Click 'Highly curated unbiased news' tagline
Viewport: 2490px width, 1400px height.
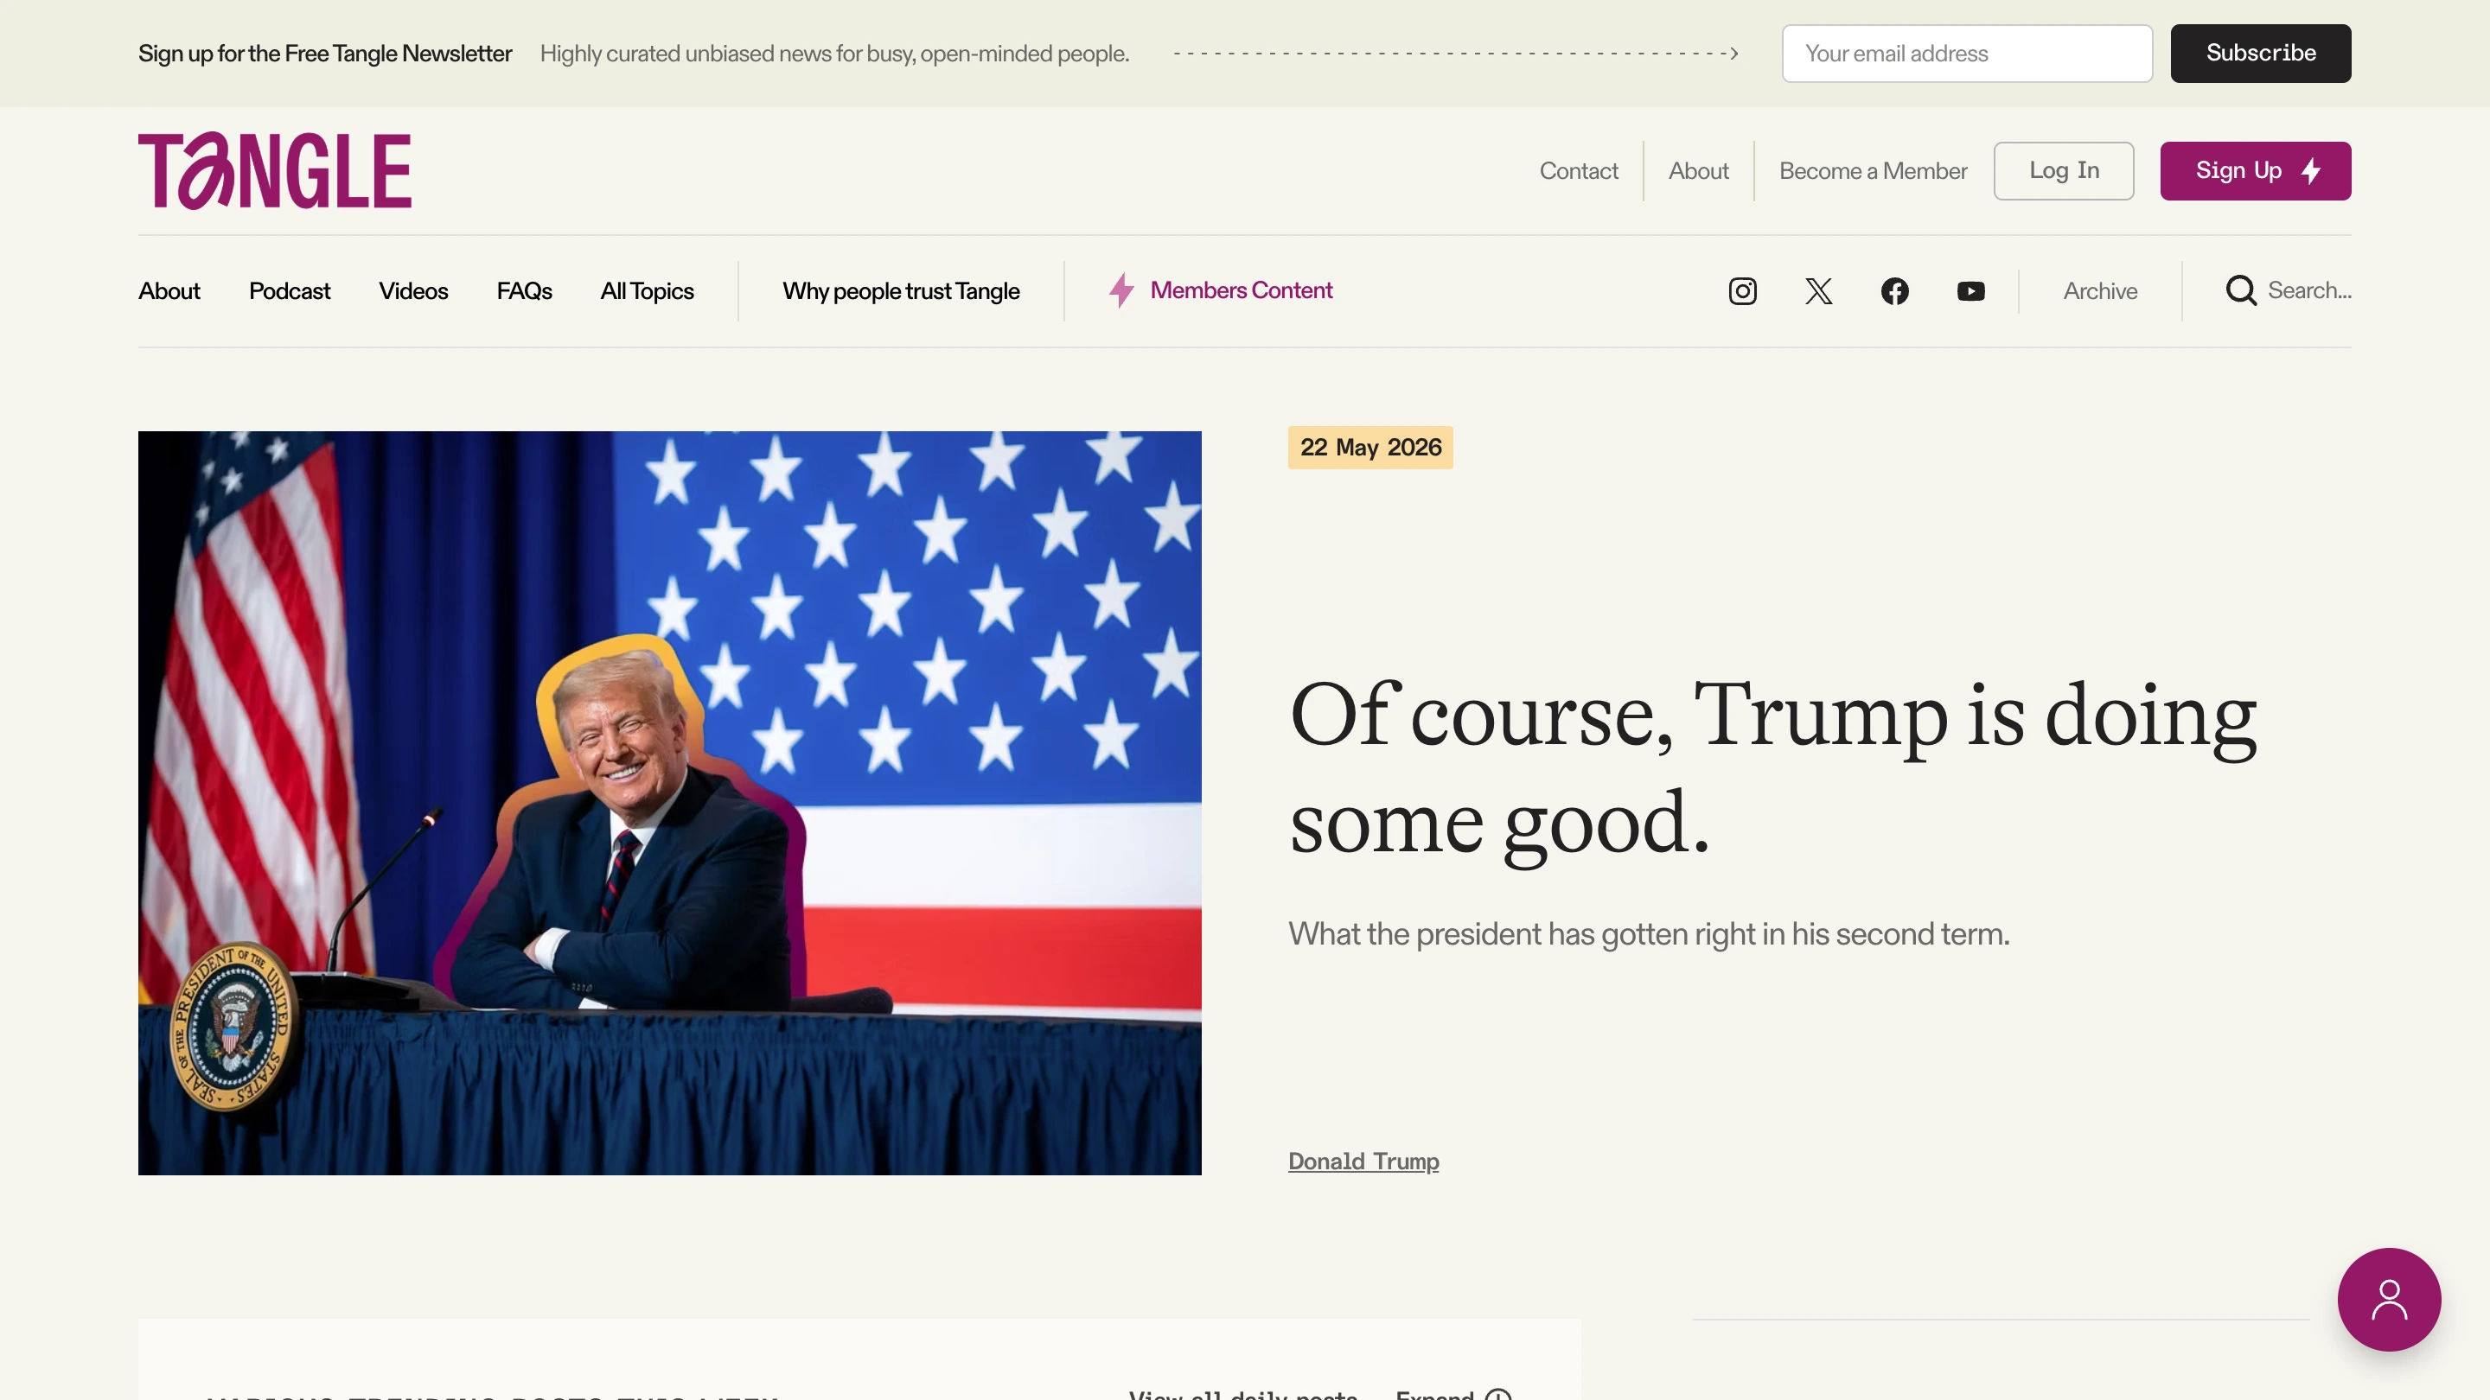[834, 53]
